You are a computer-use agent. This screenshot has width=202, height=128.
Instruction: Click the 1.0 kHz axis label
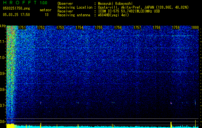coord(3,58)
